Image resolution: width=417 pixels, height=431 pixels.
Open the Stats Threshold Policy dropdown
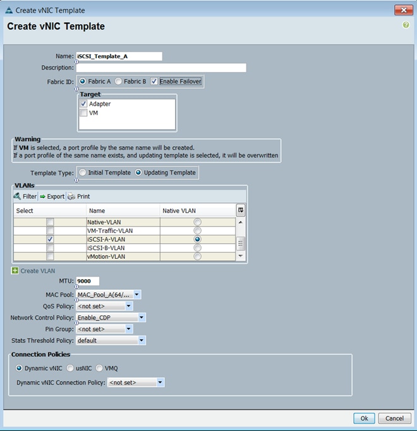tap(111, 340)
